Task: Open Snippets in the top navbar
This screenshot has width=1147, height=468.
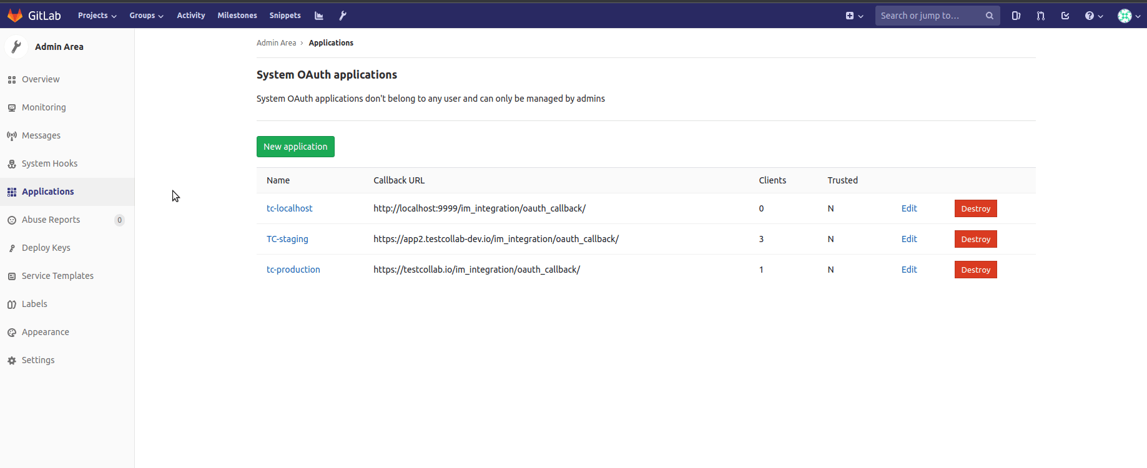Action: coord(285,16)
